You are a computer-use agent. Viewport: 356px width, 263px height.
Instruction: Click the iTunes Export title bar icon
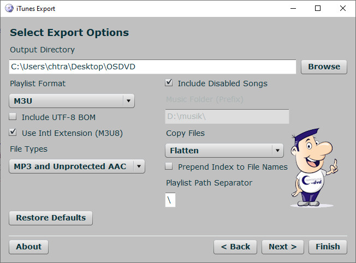tap(9, 9)
